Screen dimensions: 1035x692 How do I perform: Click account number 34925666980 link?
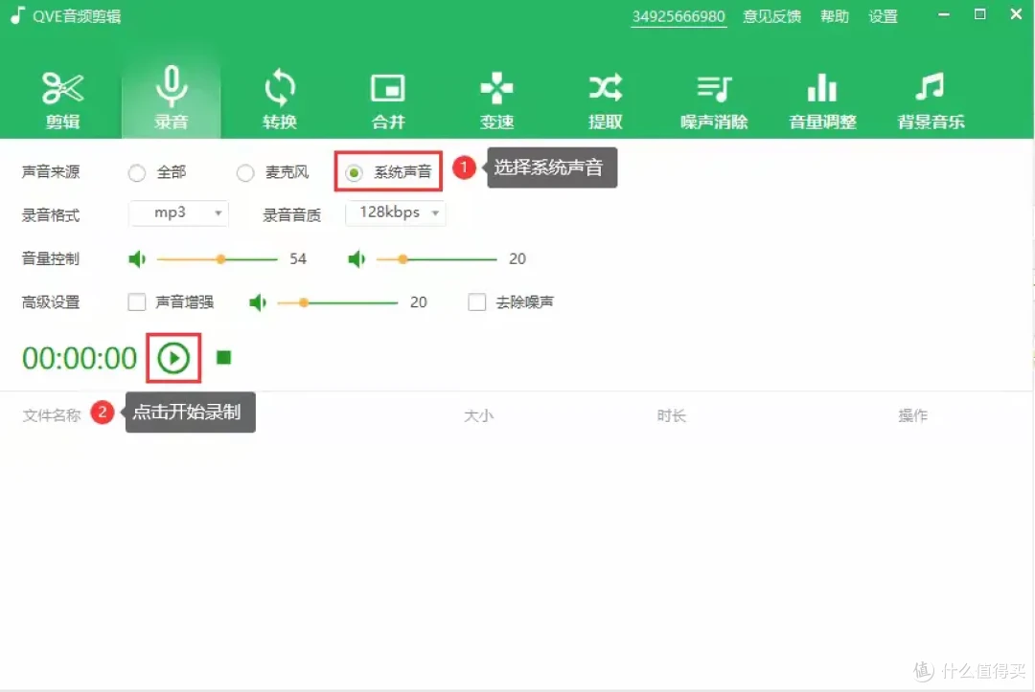point(678,16)
